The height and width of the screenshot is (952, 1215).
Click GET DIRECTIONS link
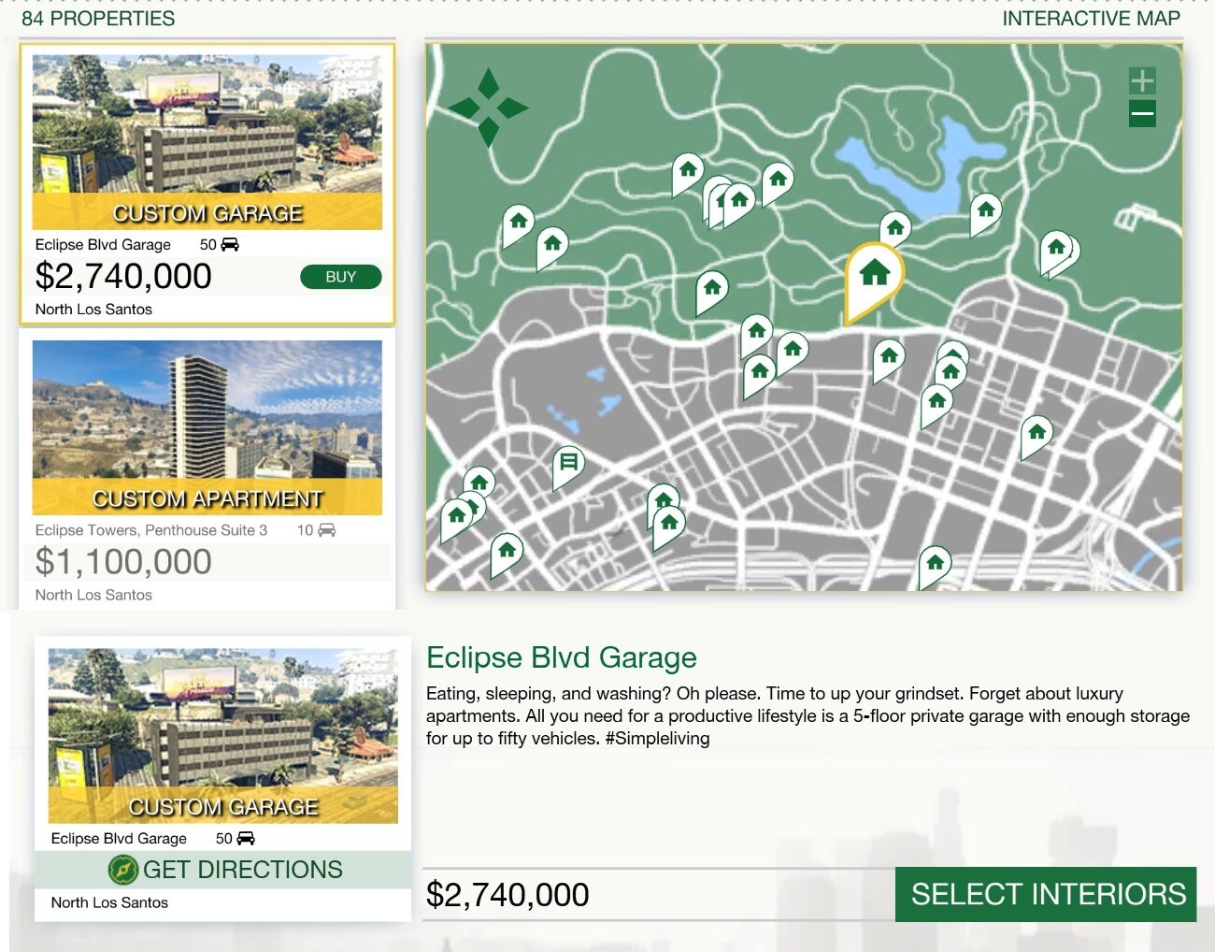pyautogui.click(x=242, y=870)
